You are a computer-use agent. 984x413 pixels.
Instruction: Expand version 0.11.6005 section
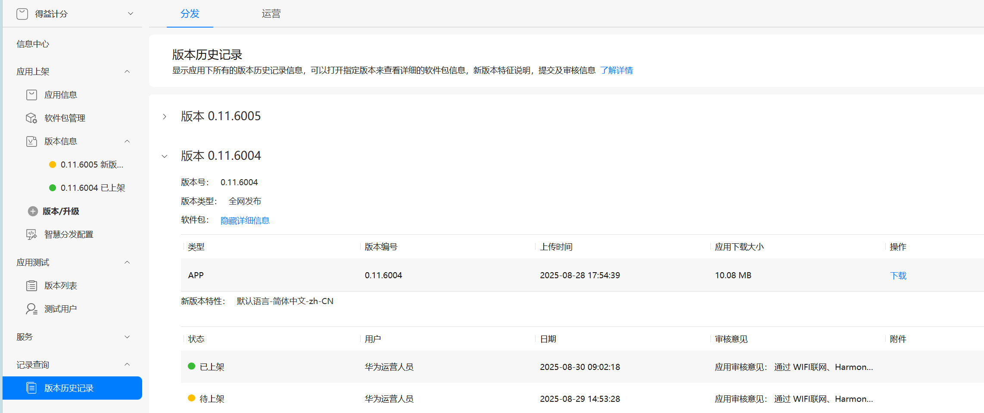pyautogui.click(x=165, y=116)
